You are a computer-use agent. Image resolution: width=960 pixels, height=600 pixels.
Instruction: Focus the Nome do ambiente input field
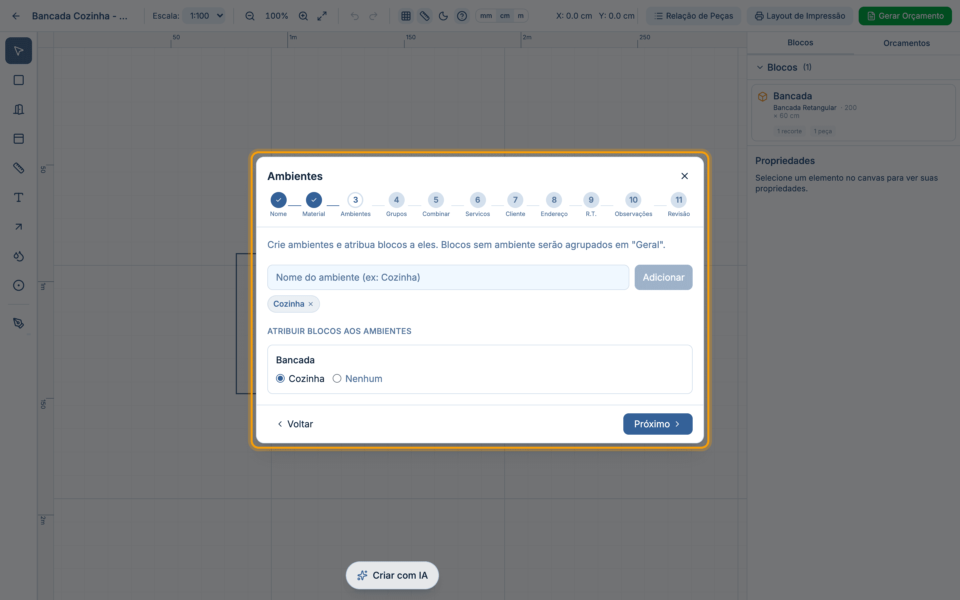pos(448,277)
